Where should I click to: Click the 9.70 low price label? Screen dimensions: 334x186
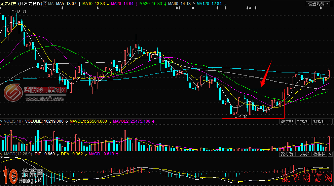tap(243, 117)
